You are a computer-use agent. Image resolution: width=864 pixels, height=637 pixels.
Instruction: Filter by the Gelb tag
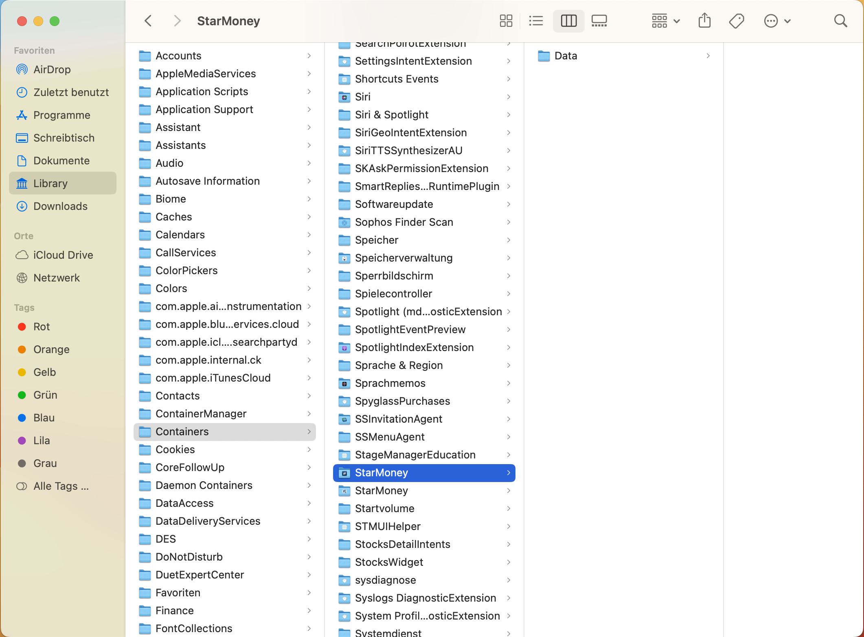tap(63, 372)
